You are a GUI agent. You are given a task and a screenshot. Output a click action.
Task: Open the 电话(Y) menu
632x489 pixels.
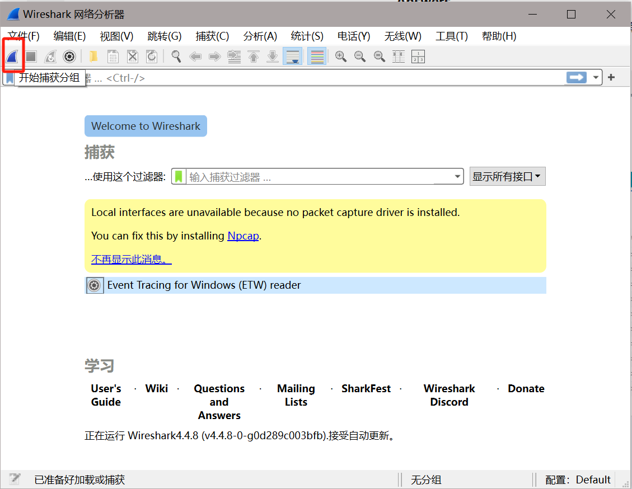point(353,36)
